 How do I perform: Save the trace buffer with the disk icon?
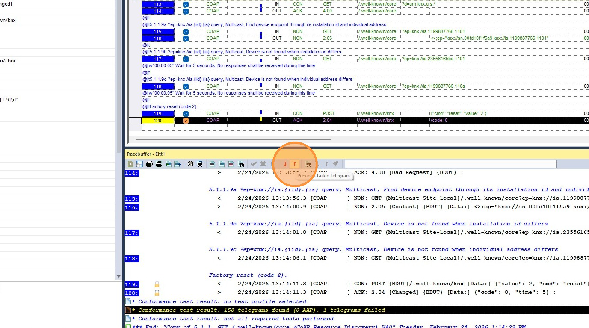click(139, 164)
